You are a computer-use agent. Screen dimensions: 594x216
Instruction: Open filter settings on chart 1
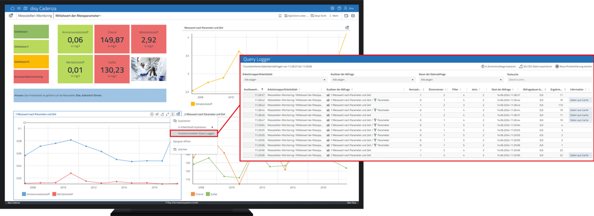coord(157,114)
